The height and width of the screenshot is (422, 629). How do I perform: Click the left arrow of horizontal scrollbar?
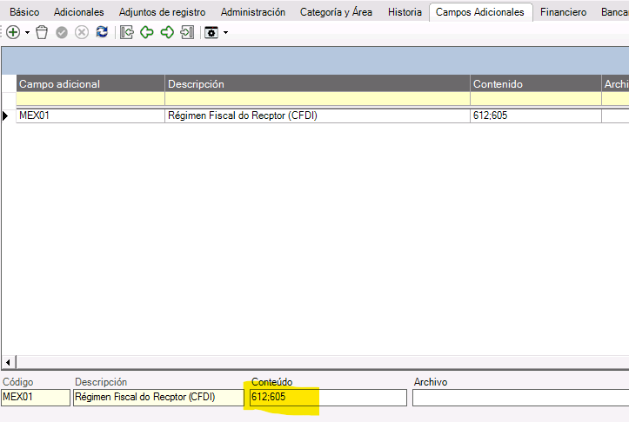click(x=9, y=361)
